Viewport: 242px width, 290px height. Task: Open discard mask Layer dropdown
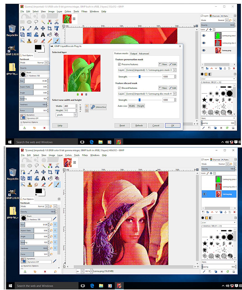pyautogui.click(x=175, y=94)
